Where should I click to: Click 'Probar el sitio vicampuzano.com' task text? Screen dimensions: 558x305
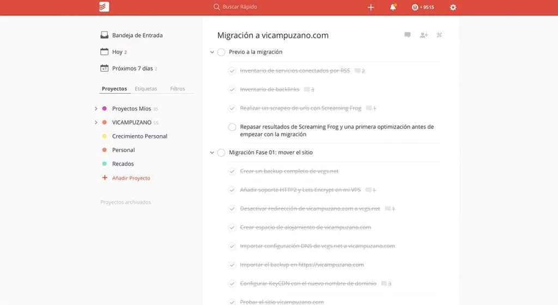point(282,302)
